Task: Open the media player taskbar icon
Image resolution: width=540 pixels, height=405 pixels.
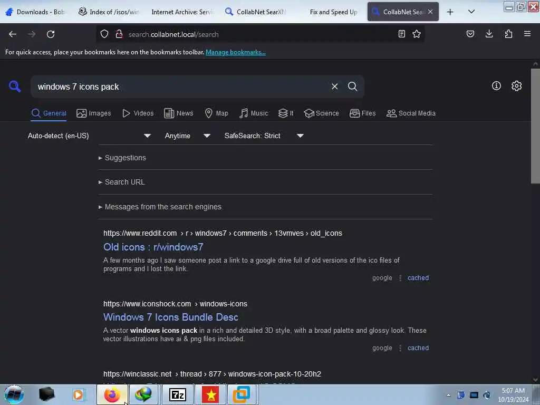Action: click(x=78, y=394)
